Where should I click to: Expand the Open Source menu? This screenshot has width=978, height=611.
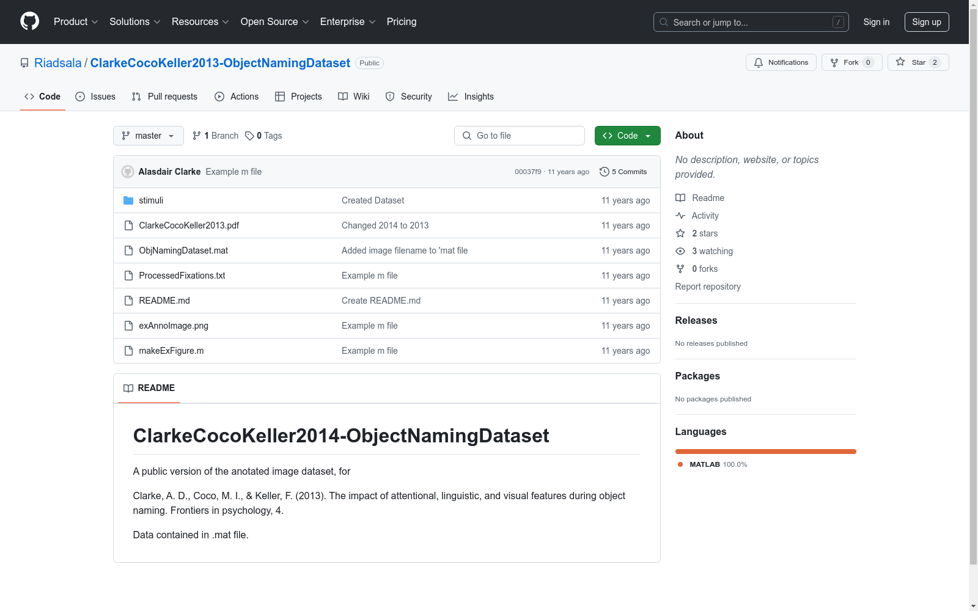(275, 22)
